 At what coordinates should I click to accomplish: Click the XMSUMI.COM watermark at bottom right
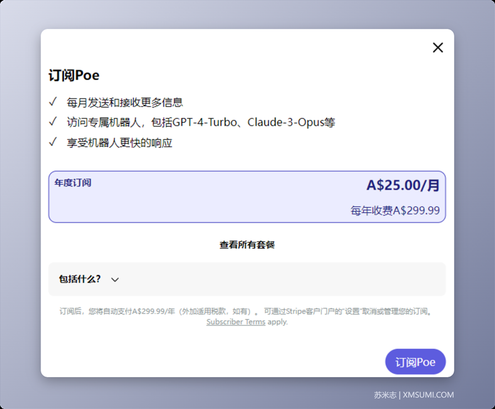428,395
